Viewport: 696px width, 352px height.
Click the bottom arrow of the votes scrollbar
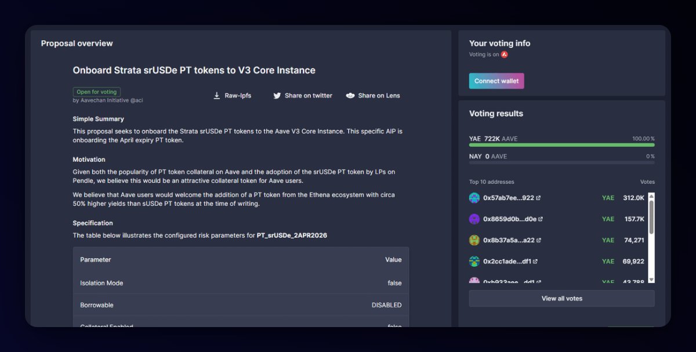[651, 280]
